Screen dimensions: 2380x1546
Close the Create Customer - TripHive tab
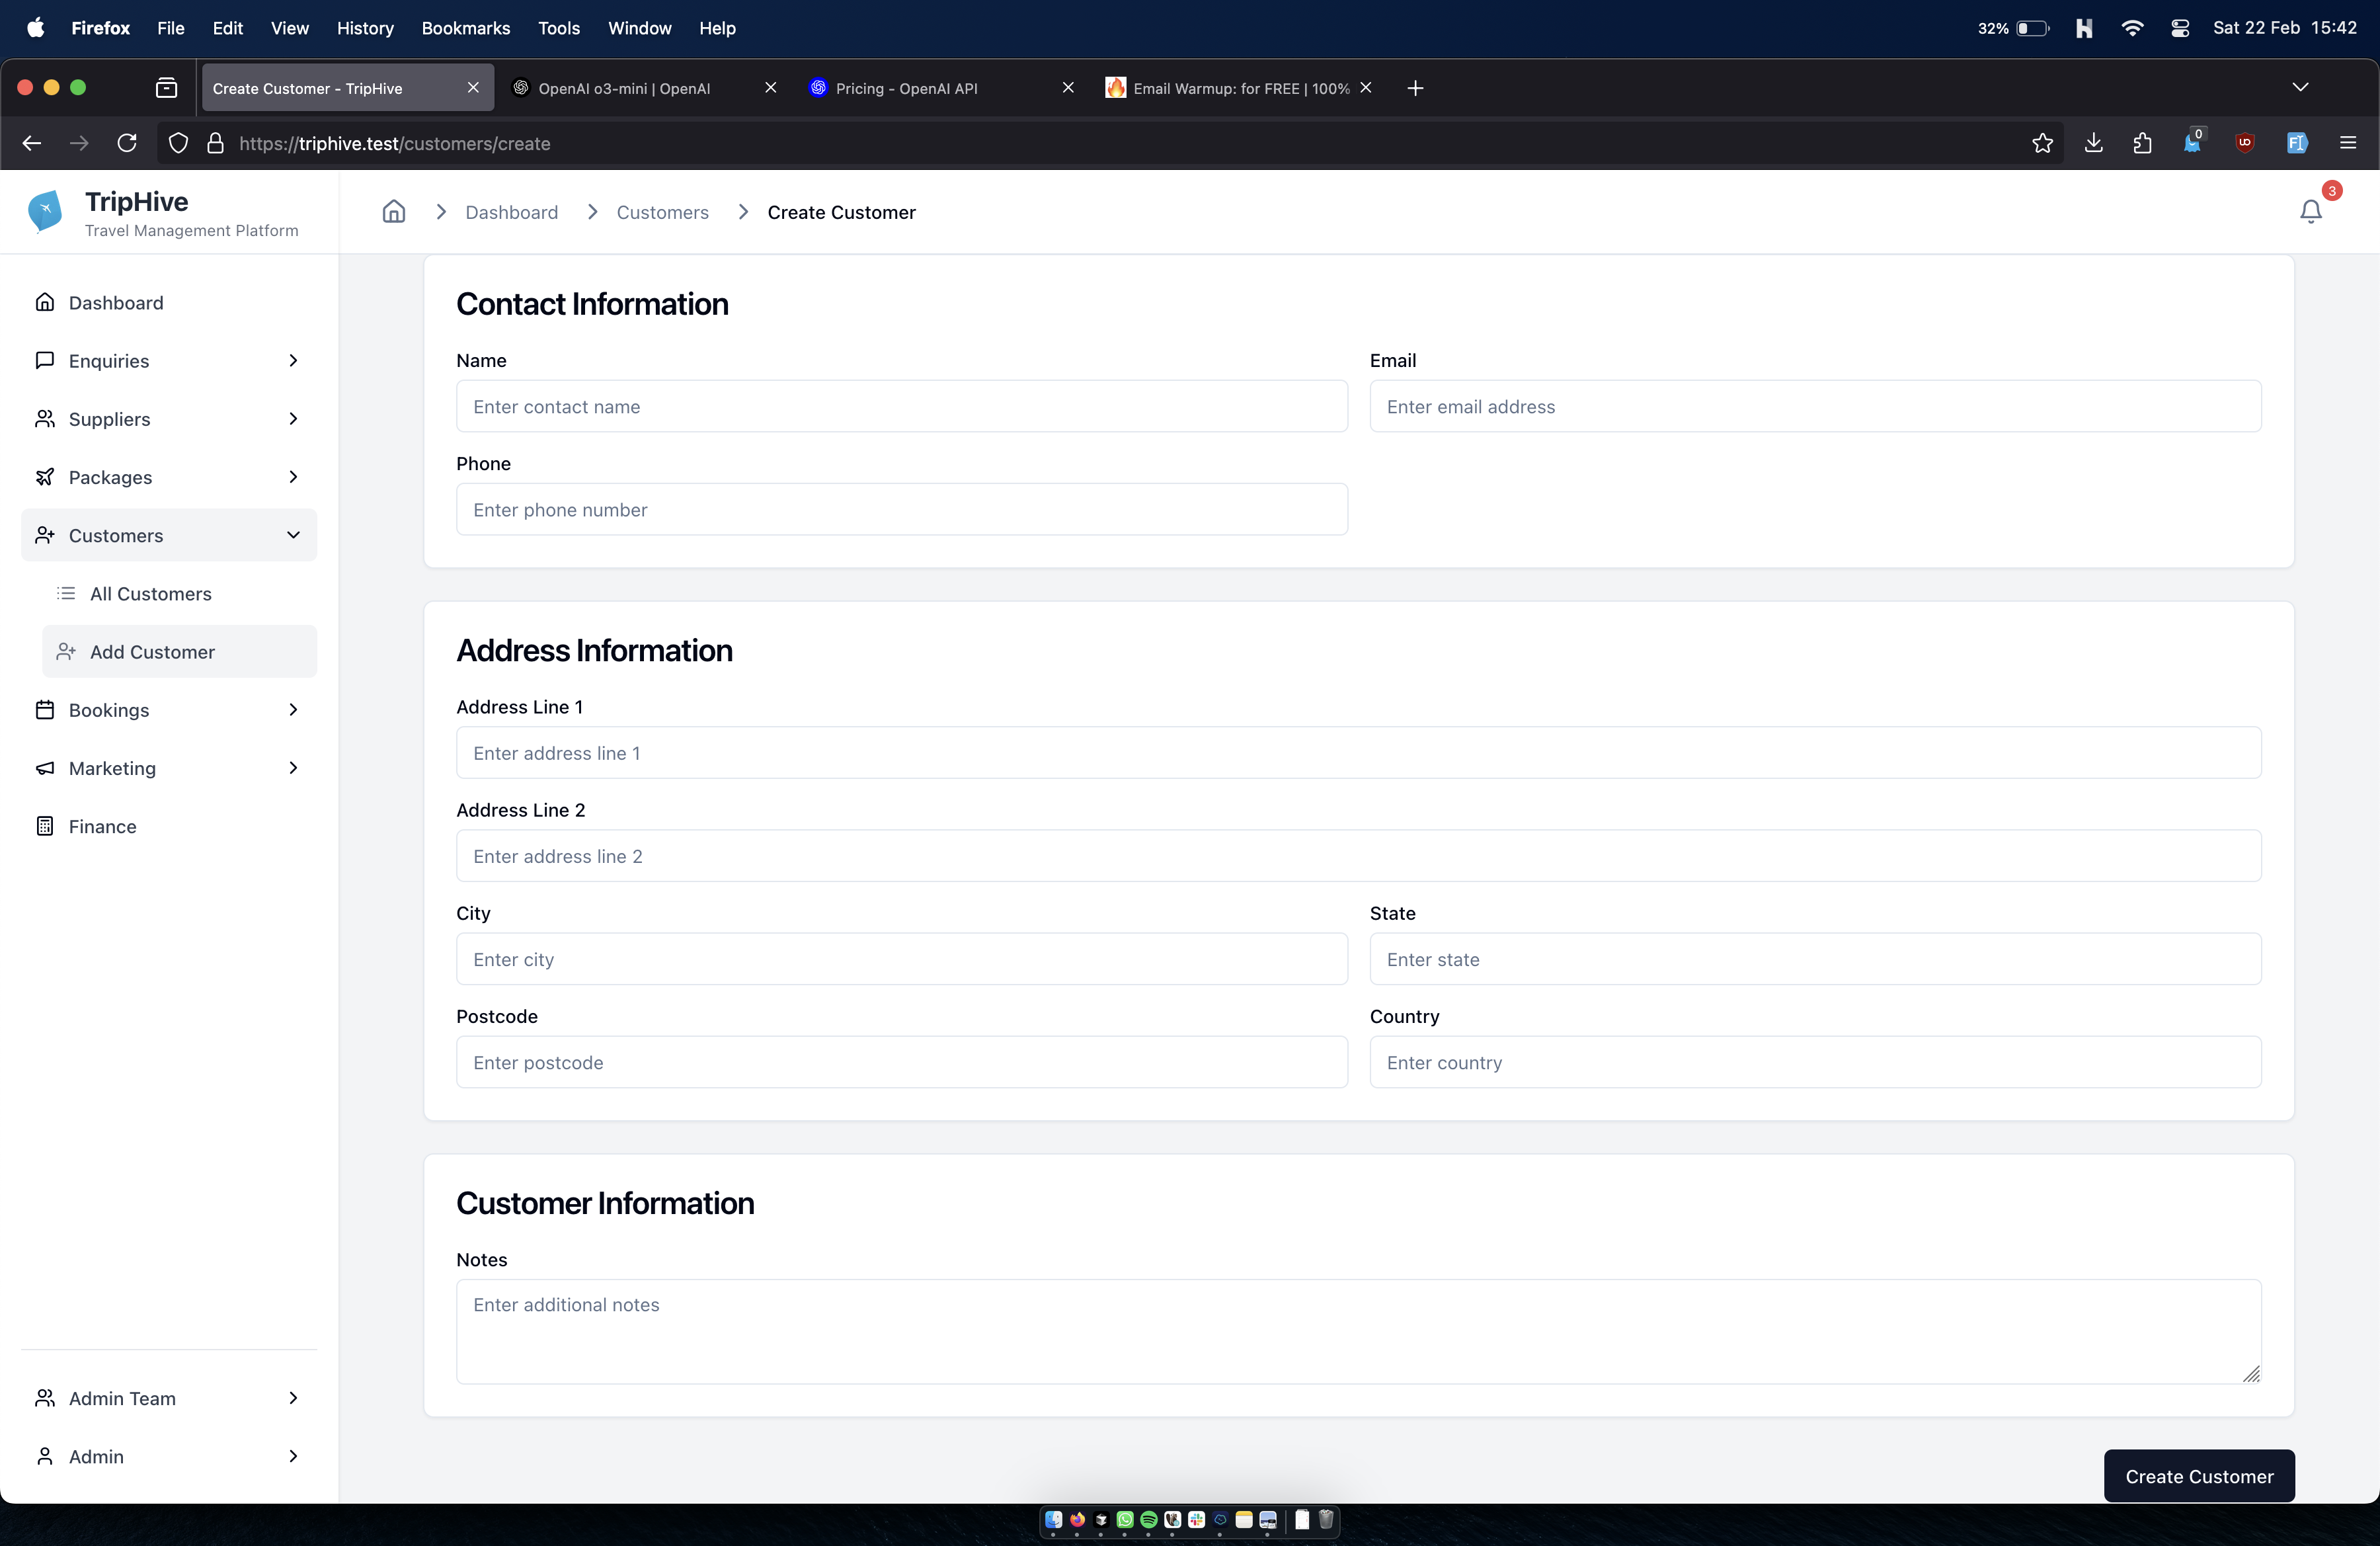click(x=473, y=88)
